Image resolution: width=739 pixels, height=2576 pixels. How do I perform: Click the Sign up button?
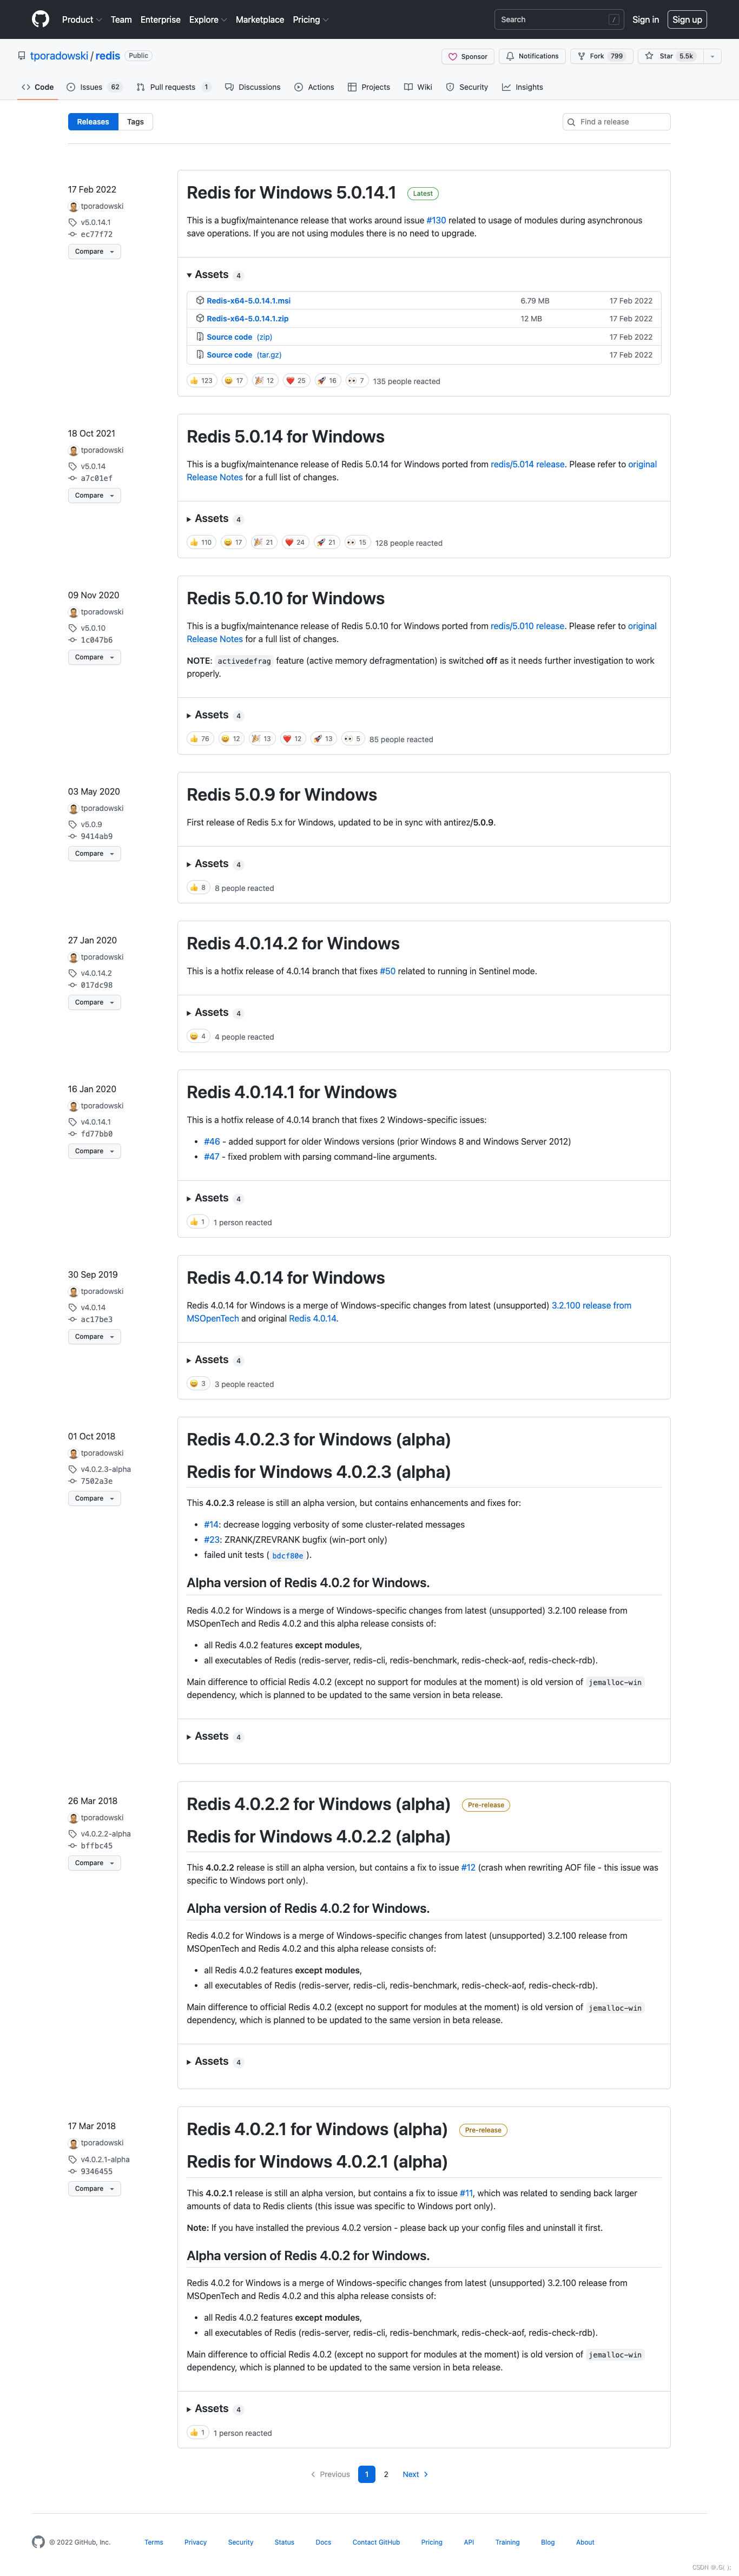[687, 19]
